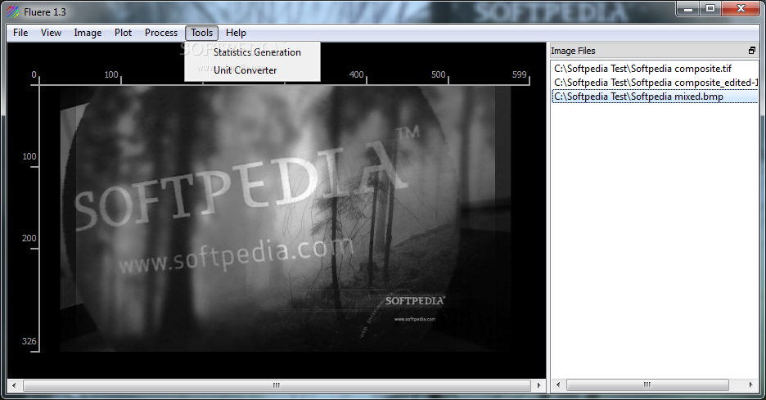Close the Fluere window
The width and height of the screenshot is (766, 400).
(741, 8)
